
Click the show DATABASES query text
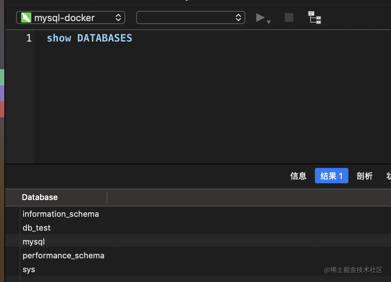(x=90, y=38)
